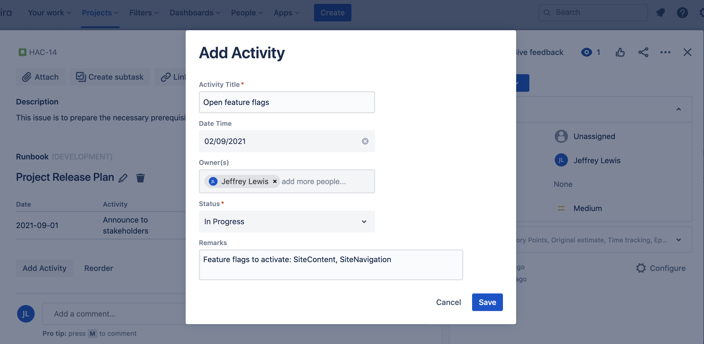704x344 pixels.
Task: Click the pencil icon to edit Project Release Plan
Action: click(x=123, y=178)
